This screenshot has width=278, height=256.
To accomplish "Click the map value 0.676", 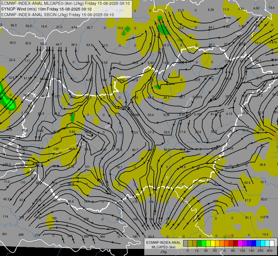I will [x=273, y=42].
